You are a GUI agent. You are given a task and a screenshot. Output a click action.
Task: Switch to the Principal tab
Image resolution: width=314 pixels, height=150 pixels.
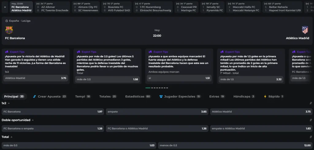pyautogui.click(x=14, y=96)
